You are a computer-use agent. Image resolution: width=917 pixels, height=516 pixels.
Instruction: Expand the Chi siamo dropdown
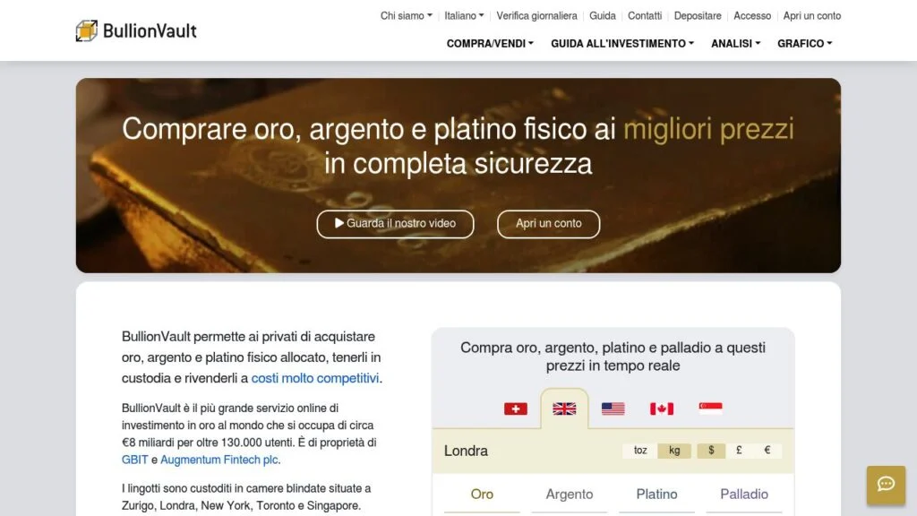[x=407, y=16]
